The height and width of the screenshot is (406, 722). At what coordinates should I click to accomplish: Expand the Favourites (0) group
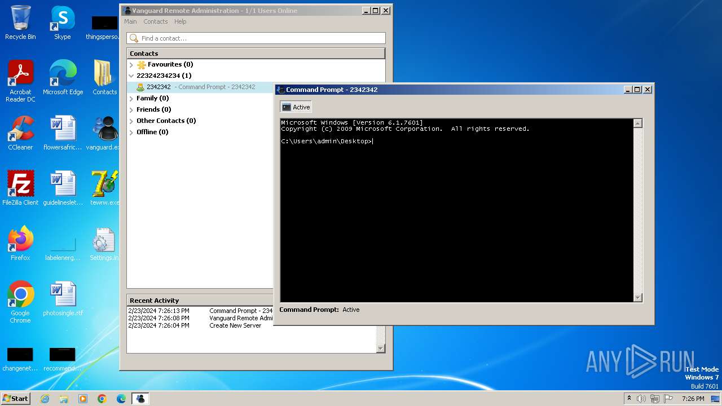click(x=131, y=65)
